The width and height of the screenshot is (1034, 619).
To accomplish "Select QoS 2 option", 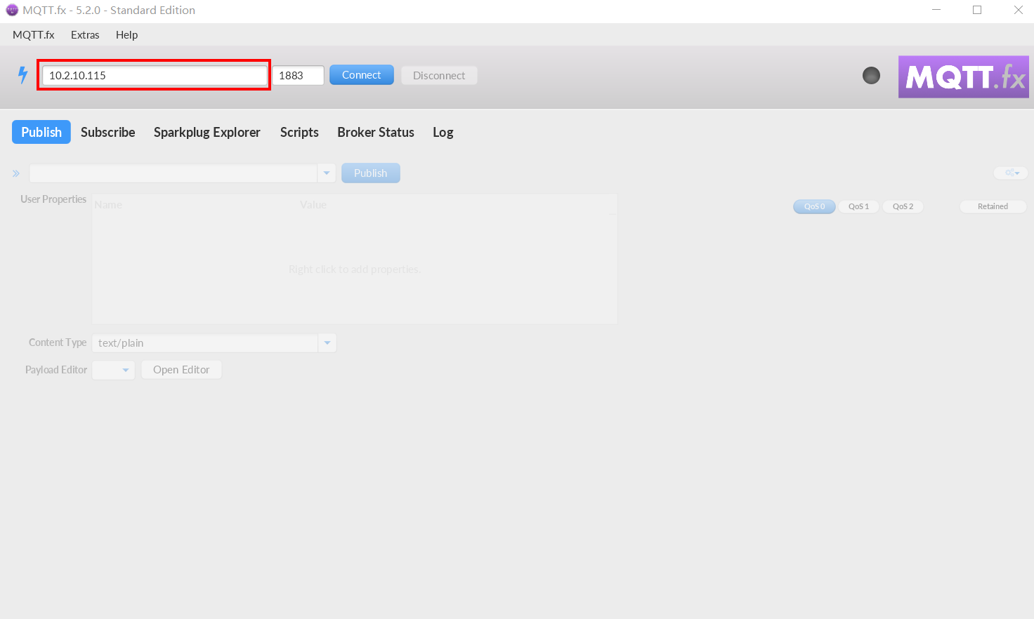I will pos(903,206).
